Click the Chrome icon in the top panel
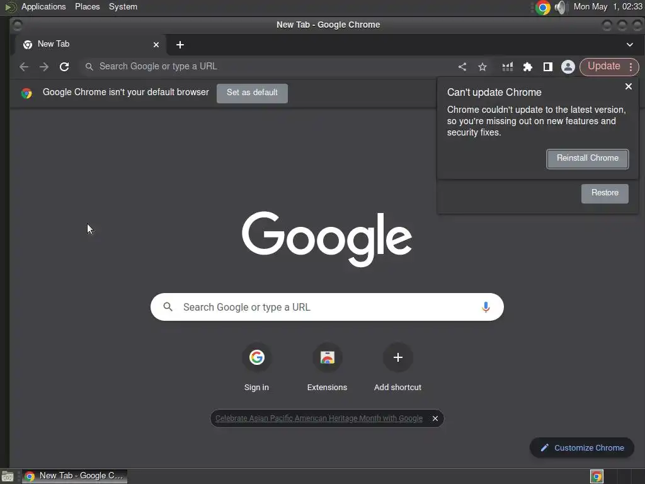This screenshot has width=645, height=484. [x=543, y=8]
